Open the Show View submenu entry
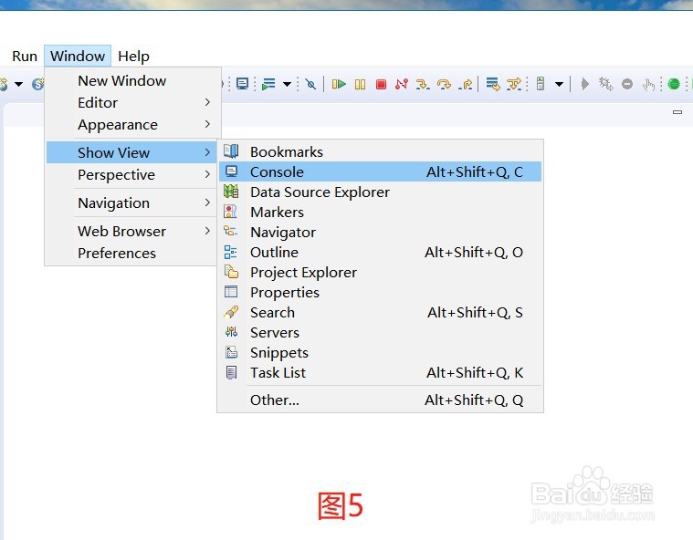This screenshot has height=540, width=693. 132,152
